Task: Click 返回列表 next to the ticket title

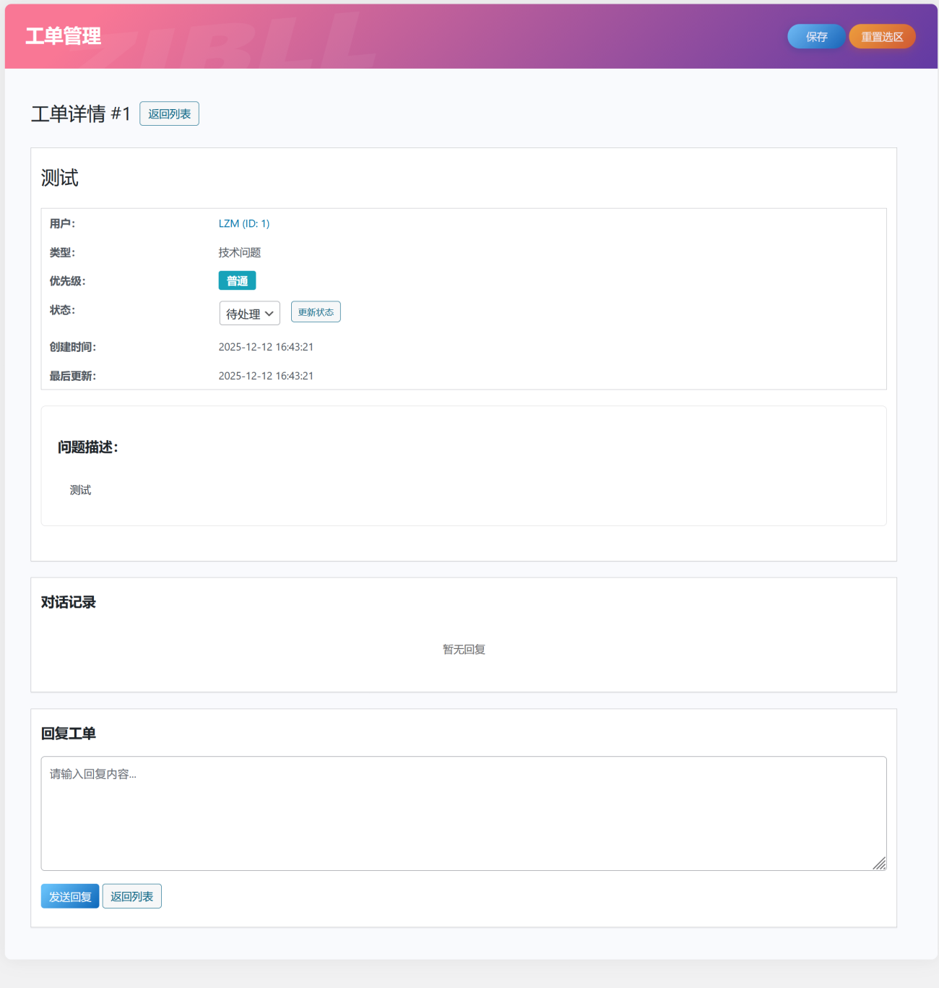Action: pyautogui.click(x=169, y=113)
